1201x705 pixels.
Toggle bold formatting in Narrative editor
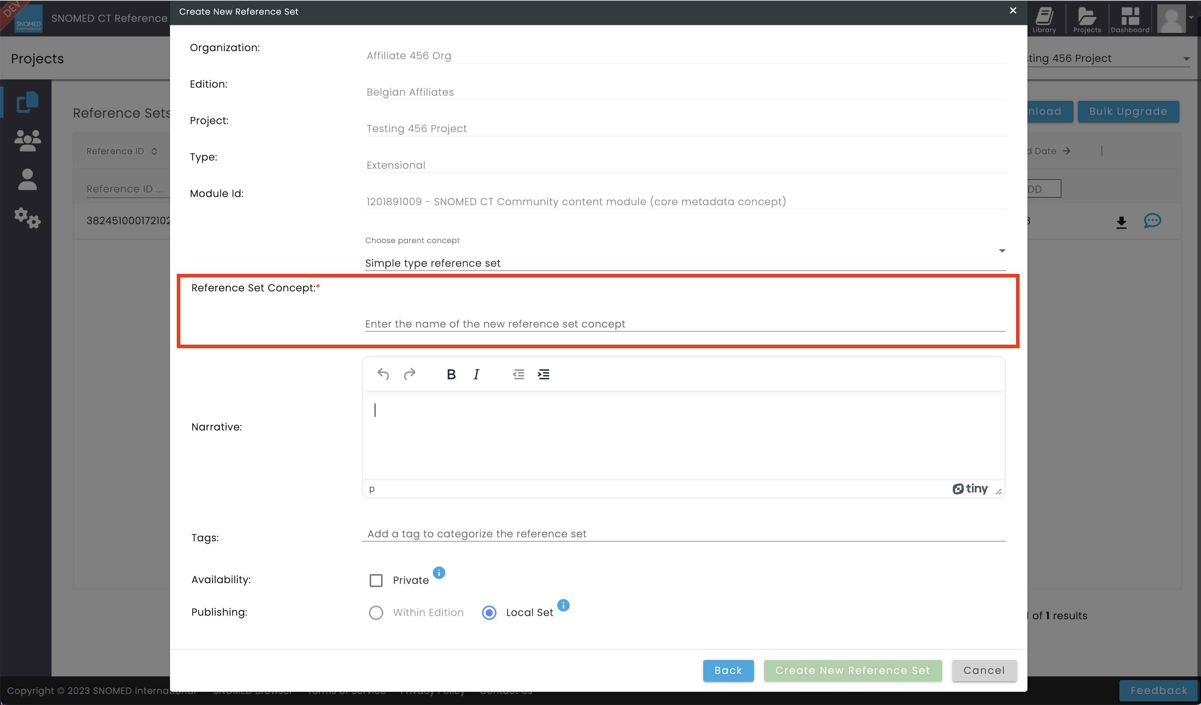[451, 375]
